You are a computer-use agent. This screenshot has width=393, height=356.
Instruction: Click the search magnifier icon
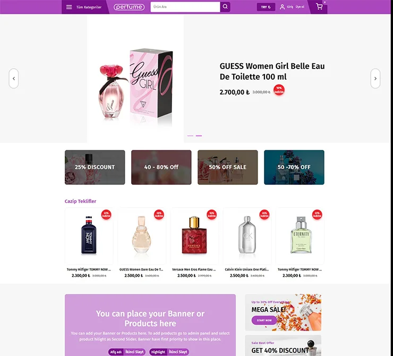225,7
